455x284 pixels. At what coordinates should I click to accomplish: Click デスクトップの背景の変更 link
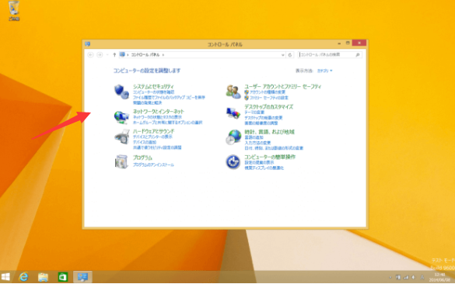[x=263, y=117]
